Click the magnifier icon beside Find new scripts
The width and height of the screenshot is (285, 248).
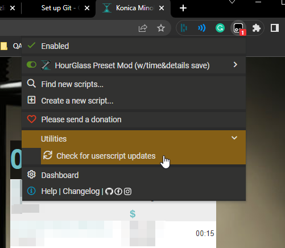[31, 84]
